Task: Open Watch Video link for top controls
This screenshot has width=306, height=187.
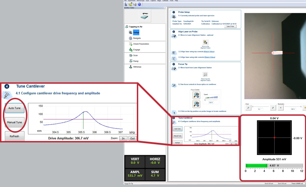Action: (x=209, y=52)
